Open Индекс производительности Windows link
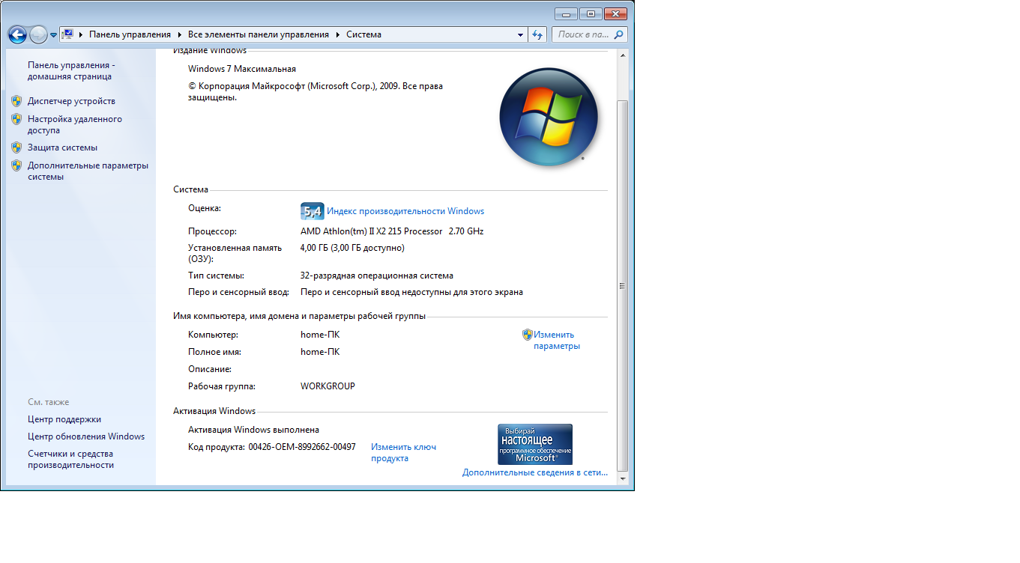Image resolution: width=1020 pixels, height=563 pixels. pos(405,211)
